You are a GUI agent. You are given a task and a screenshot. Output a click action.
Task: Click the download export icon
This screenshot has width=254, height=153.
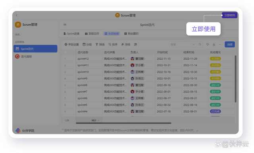pos(214,44)
